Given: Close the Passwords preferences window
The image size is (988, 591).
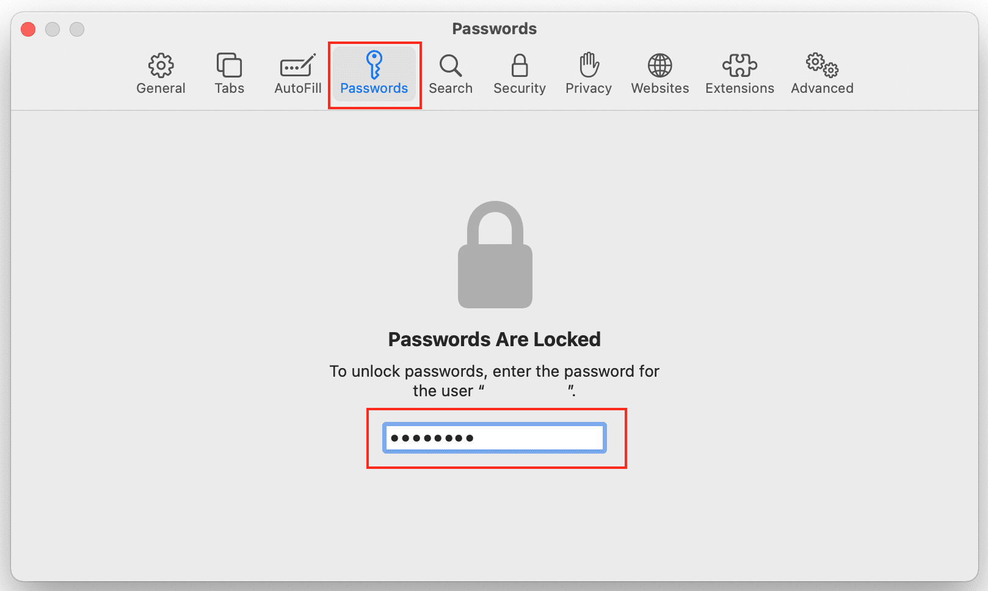Looking at the screenshot, I should [28, 29].
